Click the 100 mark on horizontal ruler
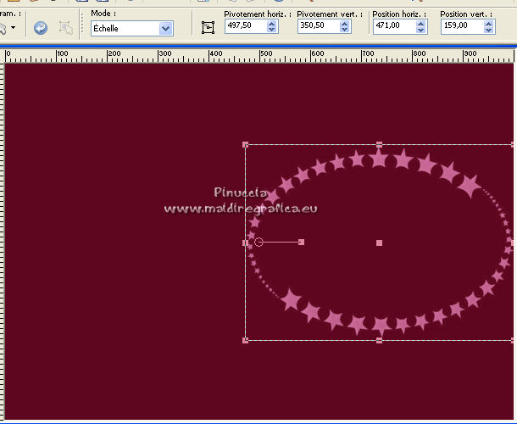 coord(63,53)
